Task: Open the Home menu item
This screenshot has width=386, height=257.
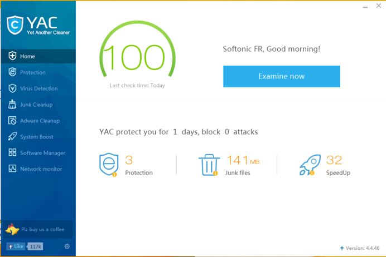Action: (x=38, y=56)
